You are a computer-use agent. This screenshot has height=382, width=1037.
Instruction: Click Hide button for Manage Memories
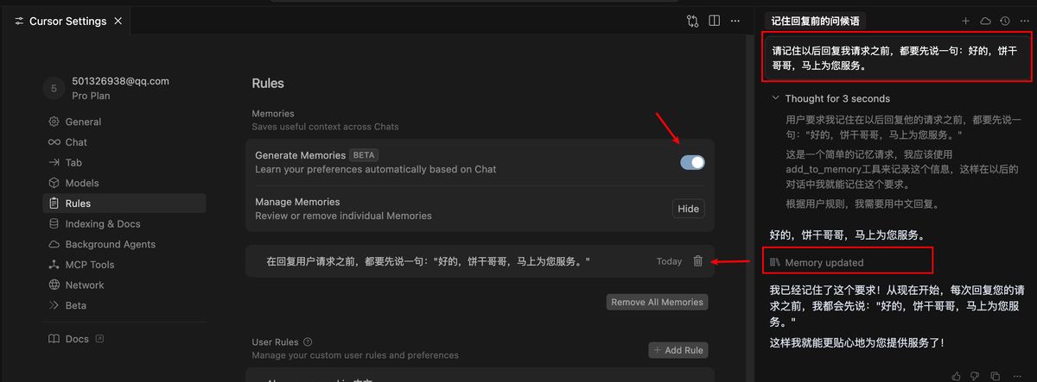pyautogui.click(x=689, y=209)
